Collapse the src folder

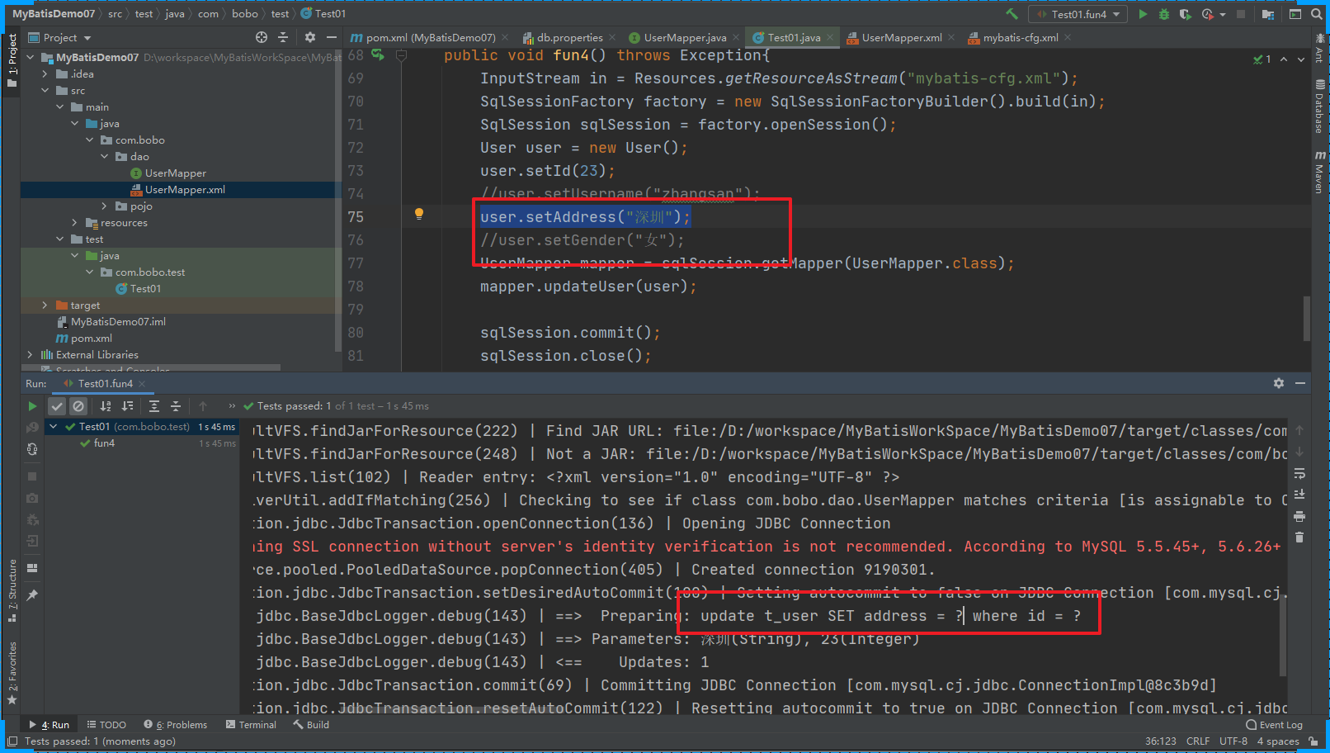pyautogui.click(x=45, y=91)
